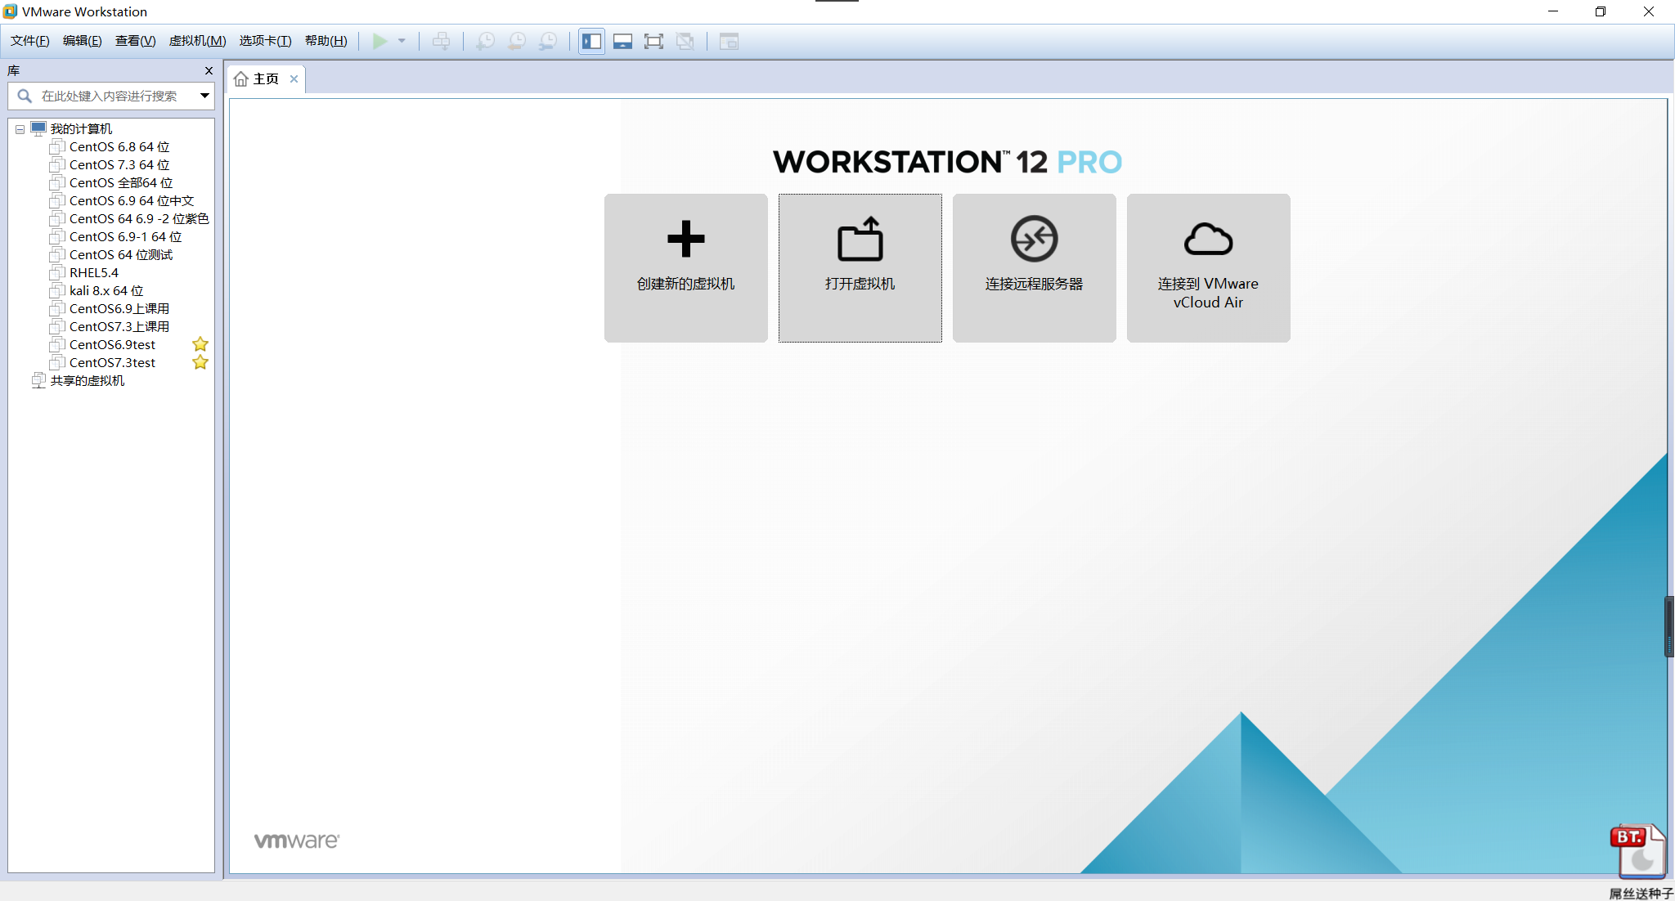This screenshot has width=1675, height=901.
Task: Select VM CentOS 64 6.9 -2 位紫色
Action: coord(139,219)
